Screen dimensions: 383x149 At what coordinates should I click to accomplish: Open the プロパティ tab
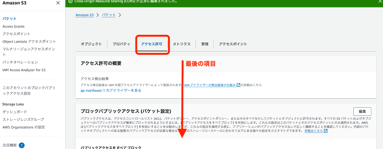tap(121, 44)
